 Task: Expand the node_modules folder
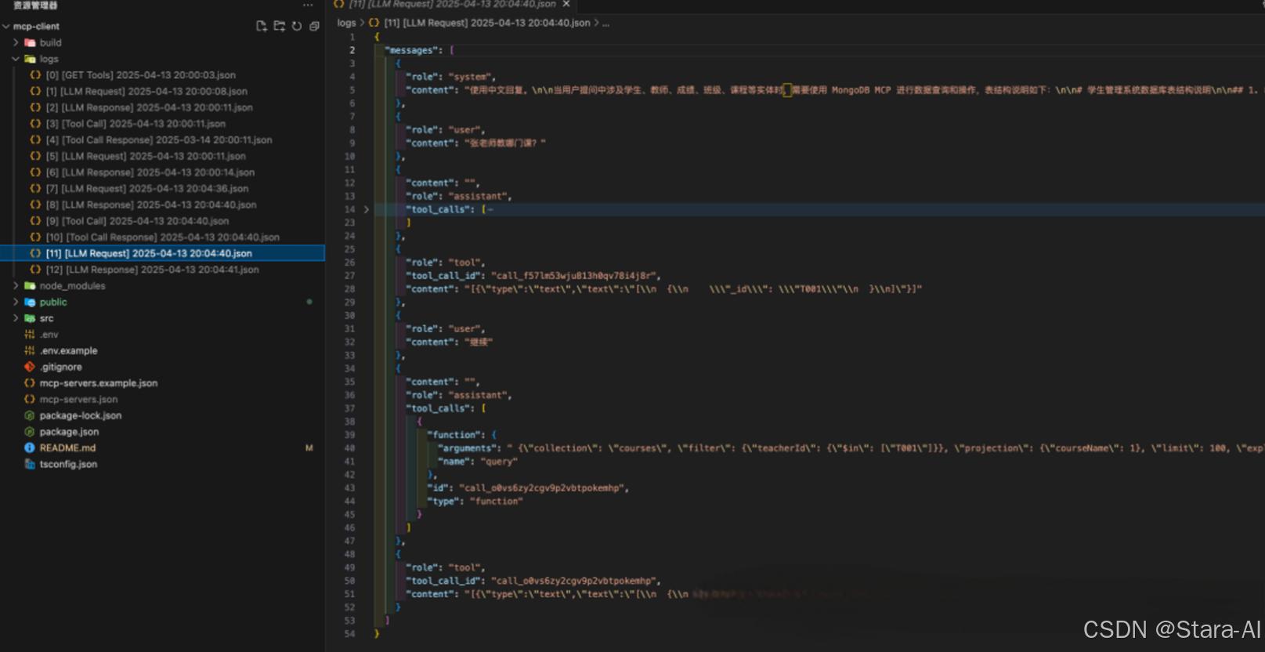(16, 286)
